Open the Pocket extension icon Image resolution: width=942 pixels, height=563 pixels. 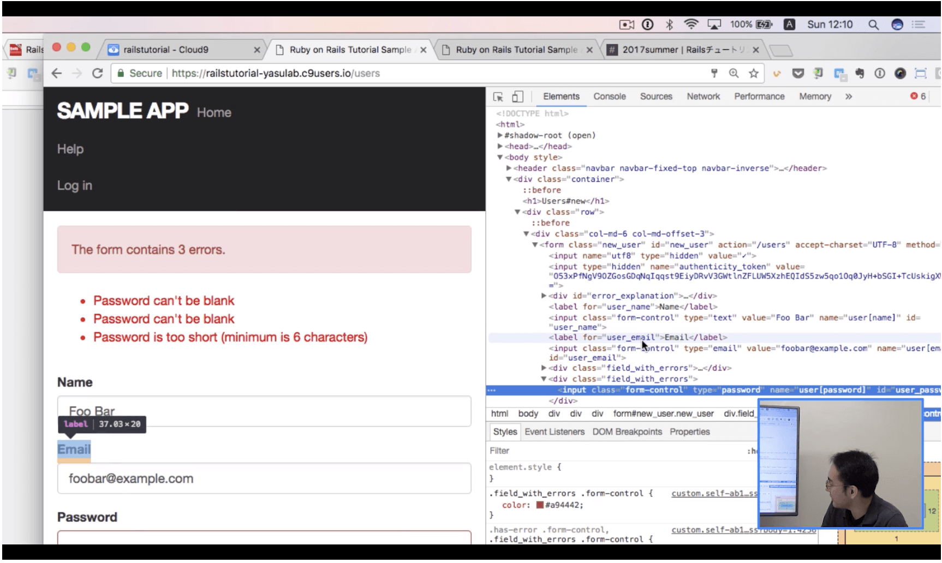798,73
